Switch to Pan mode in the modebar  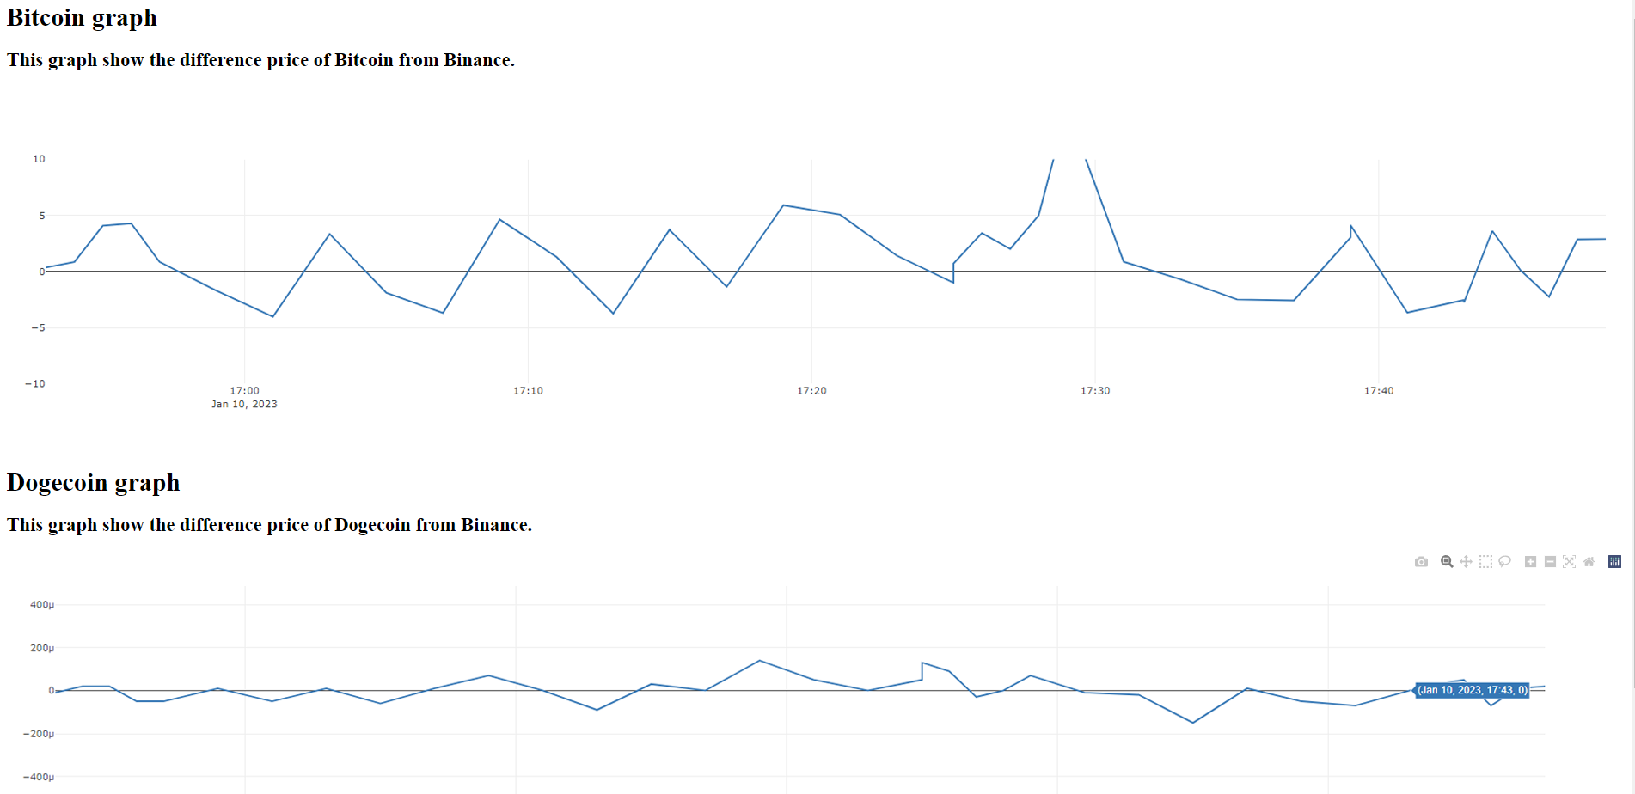[x=1467, y=562]
